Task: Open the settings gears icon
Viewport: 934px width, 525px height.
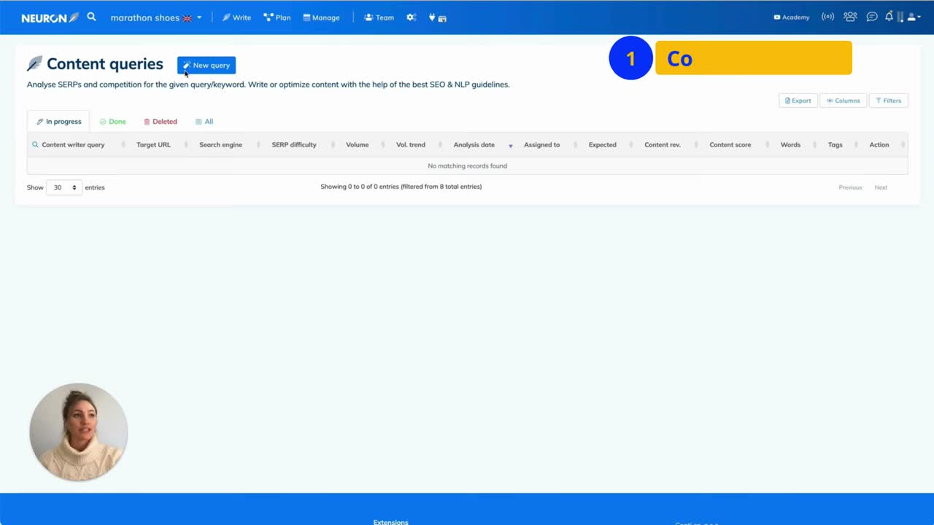Action: tap(412, 17)
